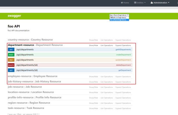Open the Administration dropdown menu
Viewport: 178px width, 115px height.
pyautogui.click(x=160, y=2)
